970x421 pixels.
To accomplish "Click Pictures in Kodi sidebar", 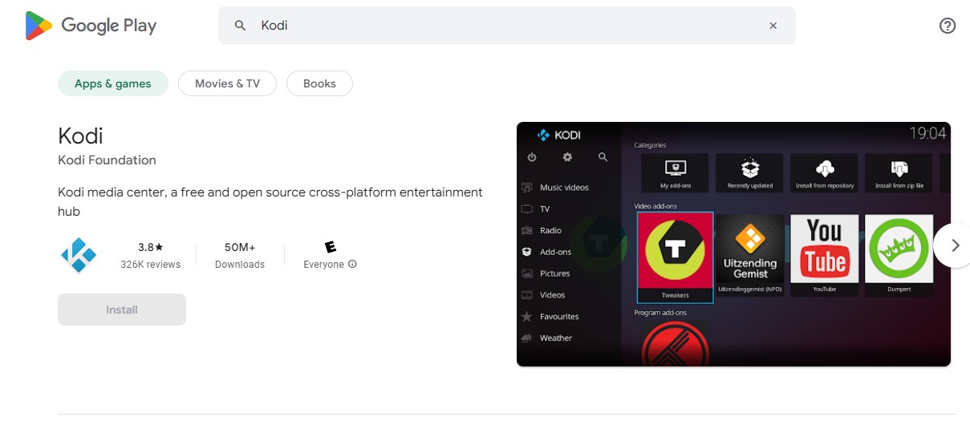I will (x=546, y=273).
